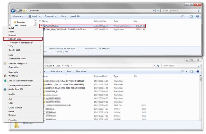Expand Share with submenu in context menu

click(23, 72)
